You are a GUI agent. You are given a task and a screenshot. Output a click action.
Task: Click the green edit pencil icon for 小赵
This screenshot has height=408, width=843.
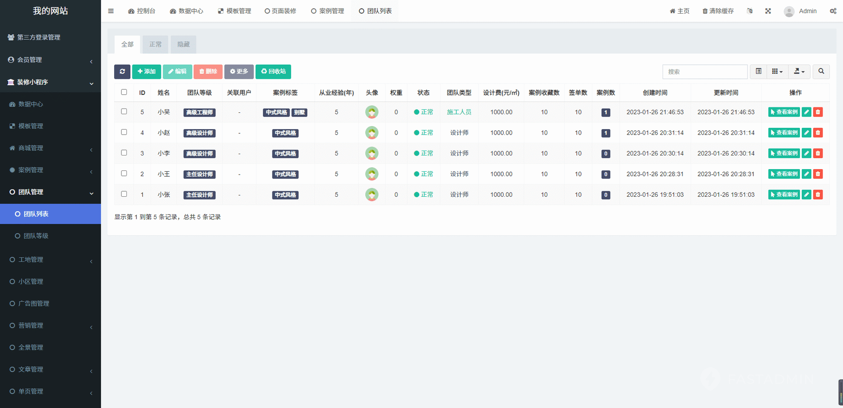pyautogui.click(x=806, y=133)
